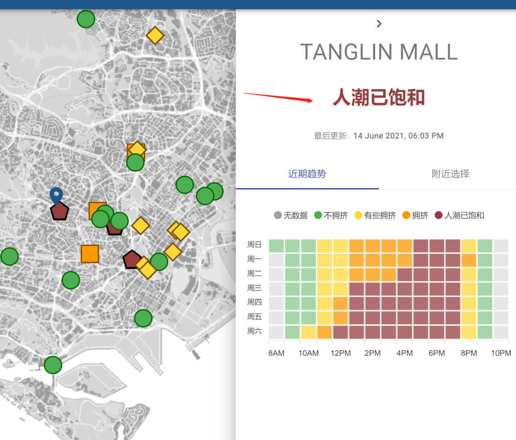Click the green circle right of the lower red pentagon

pyautogui.click(x=159, y=262)
